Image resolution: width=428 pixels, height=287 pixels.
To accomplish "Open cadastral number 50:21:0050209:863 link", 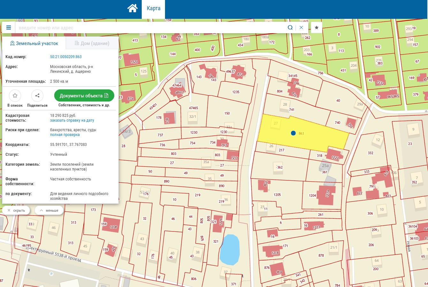I will point(66,57).
